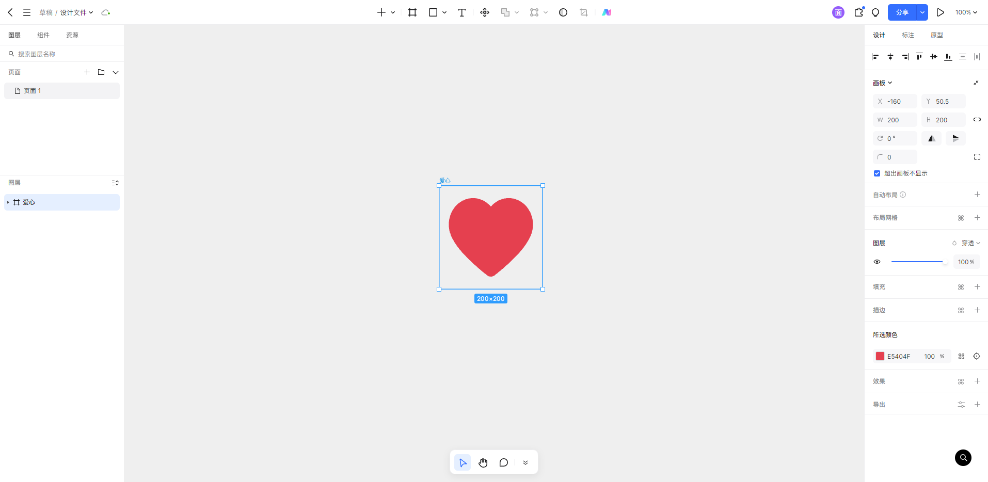Switch to the 原型 tab

click(x=937, y=35)
